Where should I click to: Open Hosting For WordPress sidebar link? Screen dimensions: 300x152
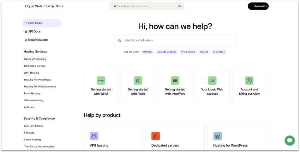pos(37,80)
